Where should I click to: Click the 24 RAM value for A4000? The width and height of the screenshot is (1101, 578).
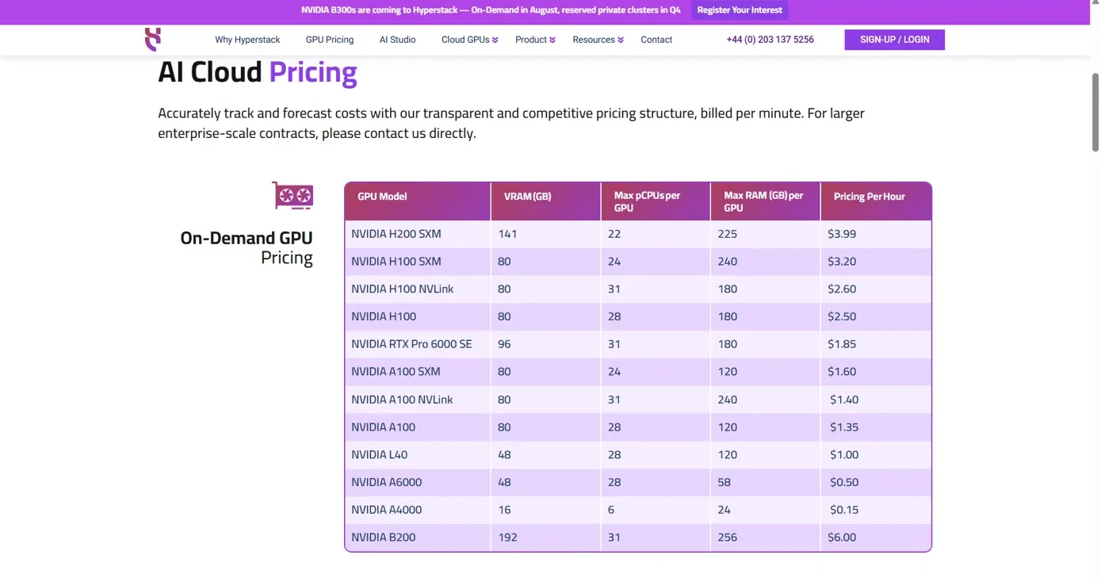pyautogui.click(x=724, y=510)
